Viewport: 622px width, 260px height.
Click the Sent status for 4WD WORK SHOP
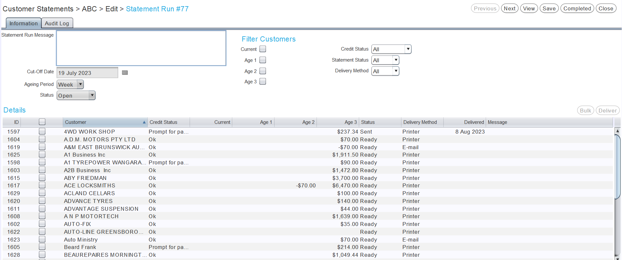coord(366,132)
